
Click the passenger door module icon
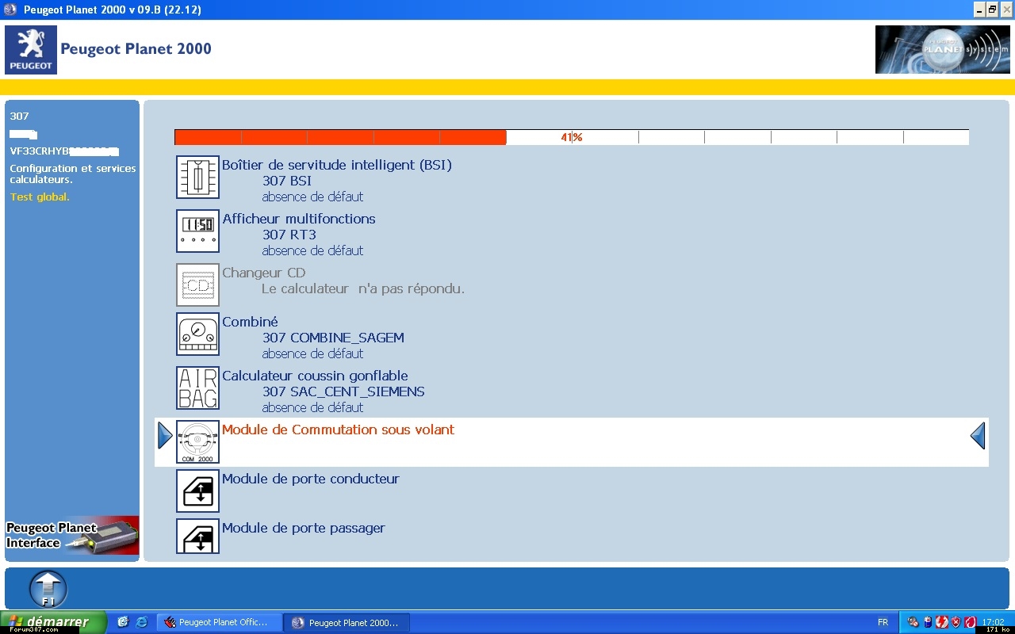coord(197,537)
